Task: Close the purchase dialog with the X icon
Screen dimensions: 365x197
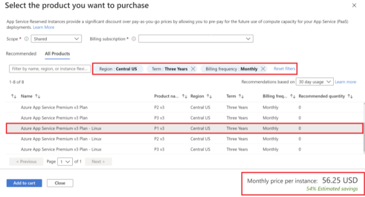Action: point(354,5)
